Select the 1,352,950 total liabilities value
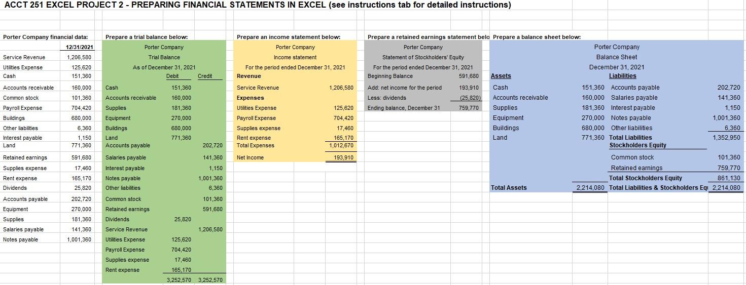This screenshot has width=746, height=285. click(726, 137)
